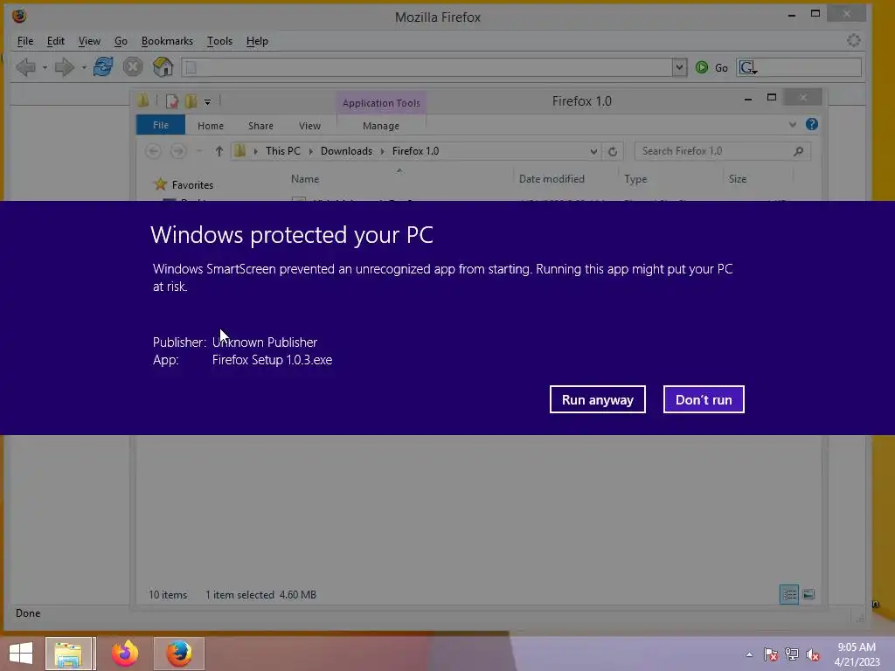Viewport: 895px width, 671px height.
Task: Click the network tray icon
Action: [792, 654]
